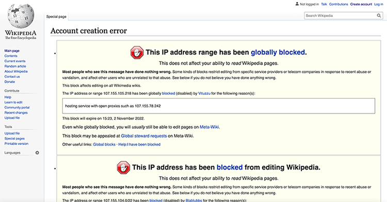
Task: Click the not-logged-in user icon
Action: click(297, 4)
